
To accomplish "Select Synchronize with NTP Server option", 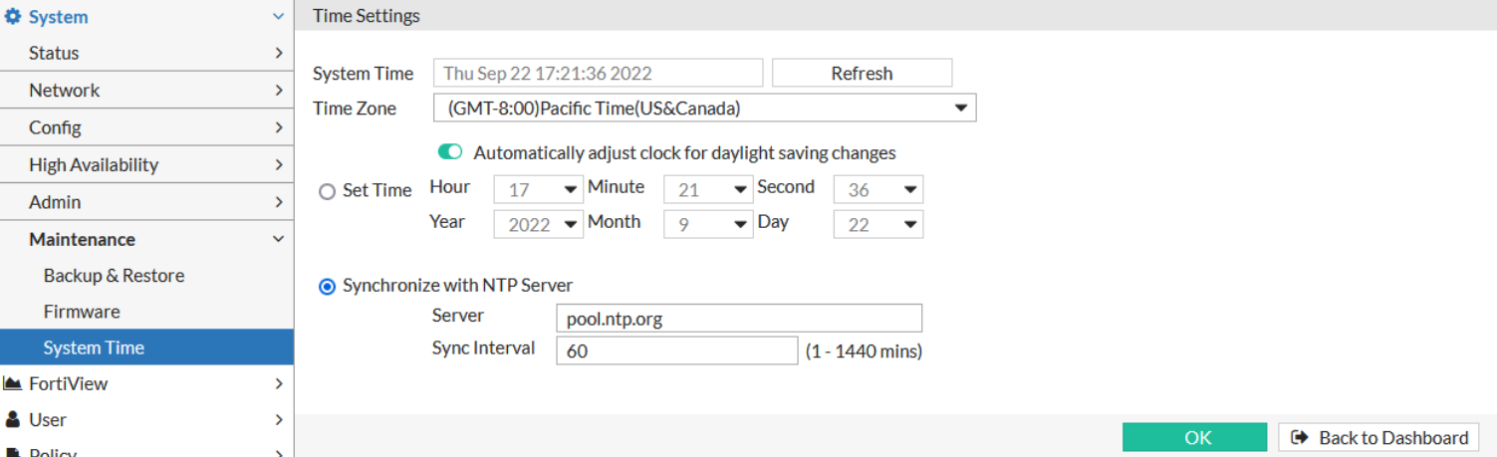I will point(328,287).
